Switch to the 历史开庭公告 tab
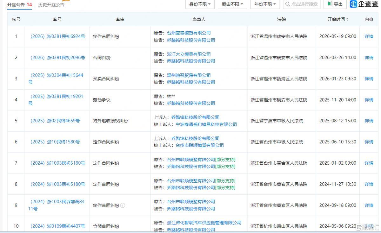 pos(51,5)
